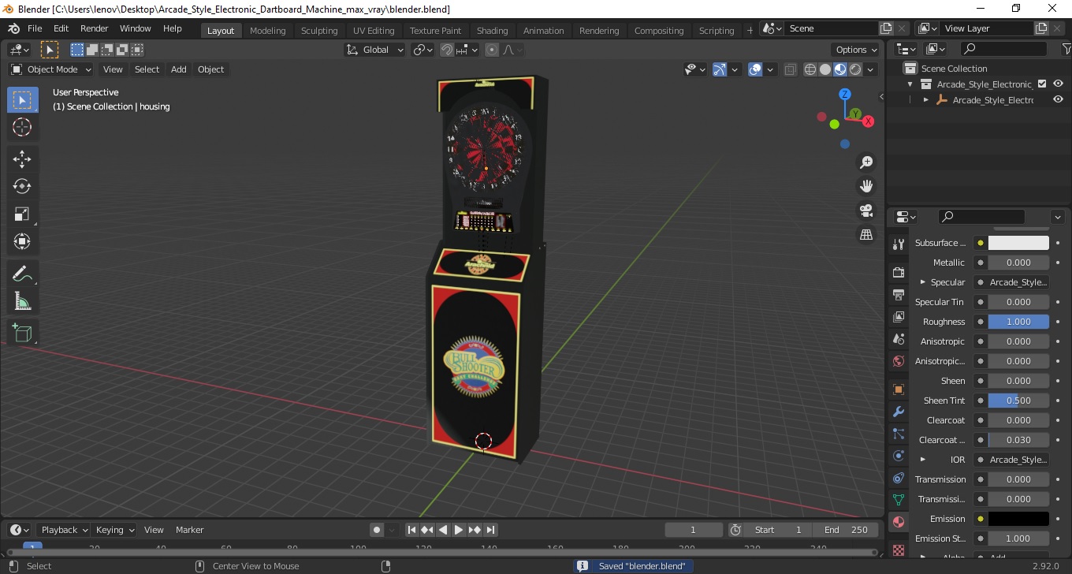Hide the Arcade_Style_Electro object eye icon

click(x=1058, y=100)
